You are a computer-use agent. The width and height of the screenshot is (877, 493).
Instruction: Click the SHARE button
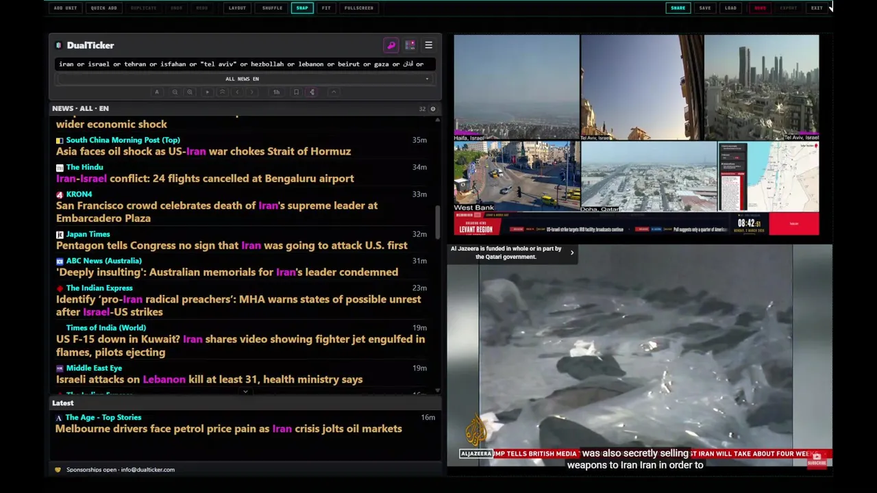[678, 8]
